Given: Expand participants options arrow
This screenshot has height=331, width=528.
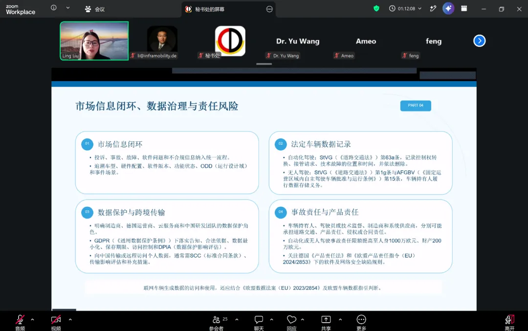Looking at the screenshot, I should click(x=237, y=319).
